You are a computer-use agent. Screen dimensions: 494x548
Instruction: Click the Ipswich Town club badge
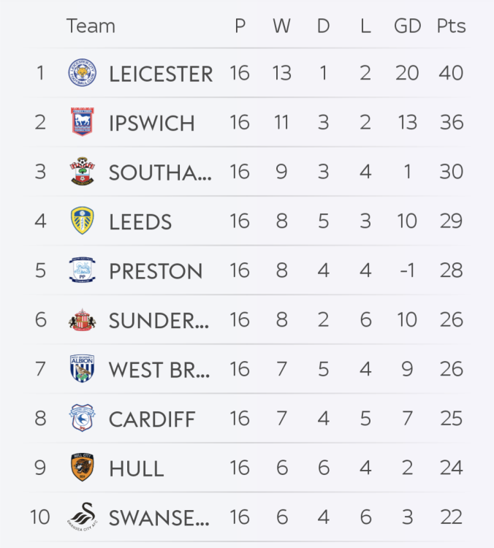(81, 122)
